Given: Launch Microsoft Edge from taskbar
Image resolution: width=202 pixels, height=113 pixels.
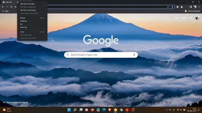Looking at the screenshot, I should 104,110.
